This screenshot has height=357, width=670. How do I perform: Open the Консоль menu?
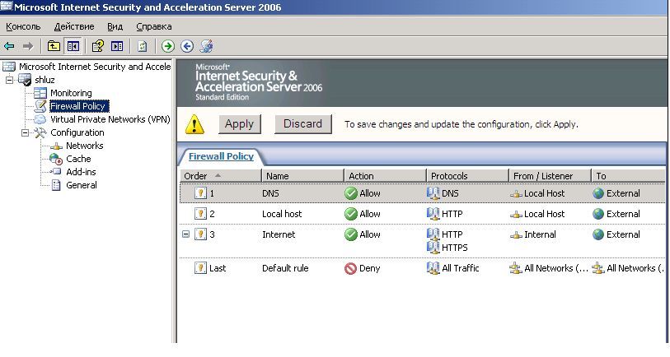coord(23,26)
